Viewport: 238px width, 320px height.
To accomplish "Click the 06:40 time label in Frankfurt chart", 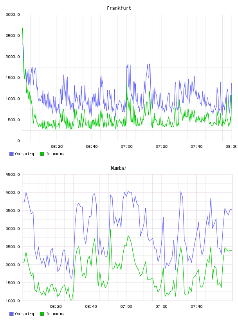I will [x=92, y=147].
